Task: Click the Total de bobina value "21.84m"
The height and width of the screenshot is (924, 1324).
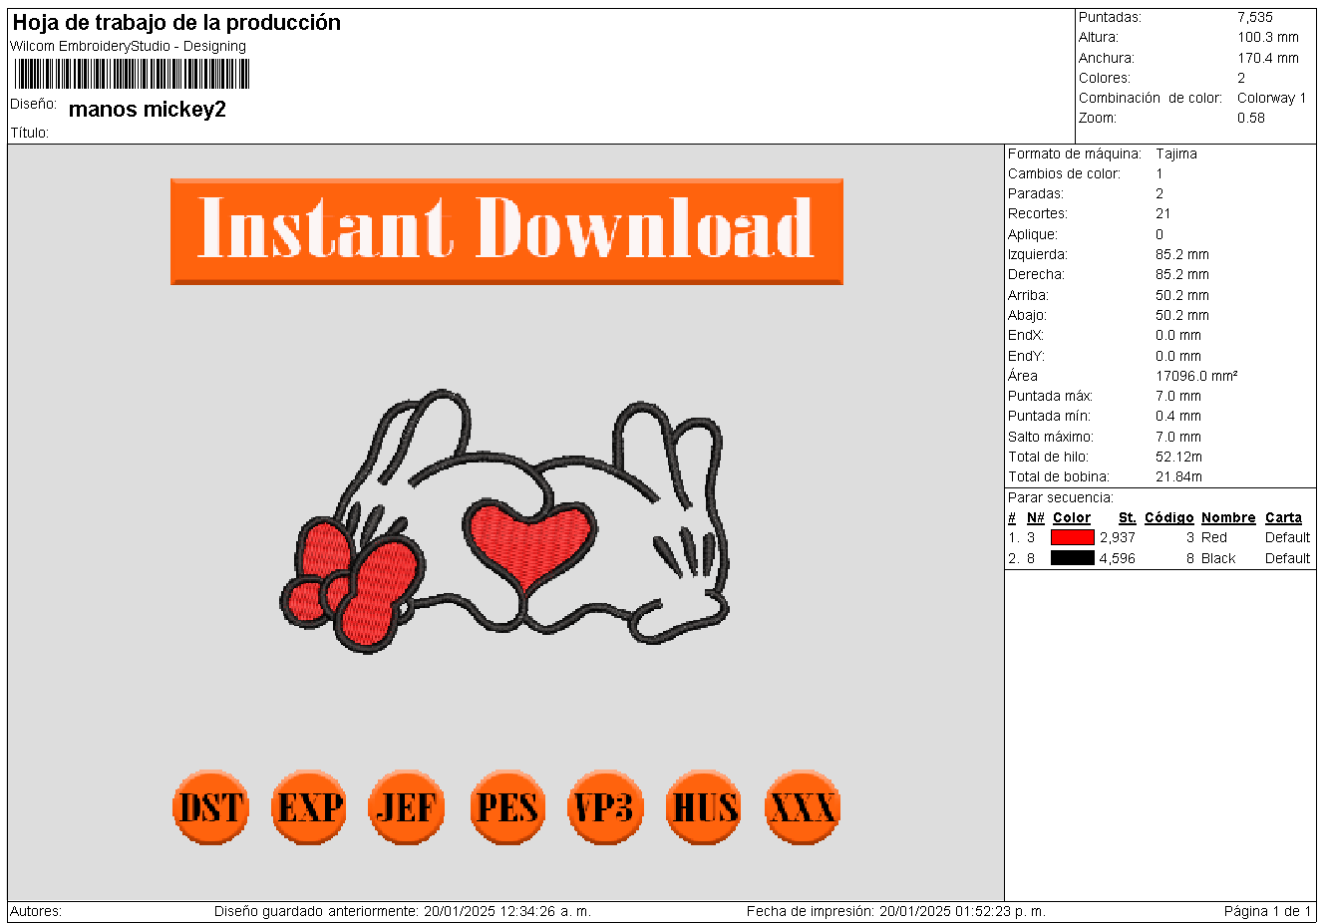Action: click(1179, 476)
